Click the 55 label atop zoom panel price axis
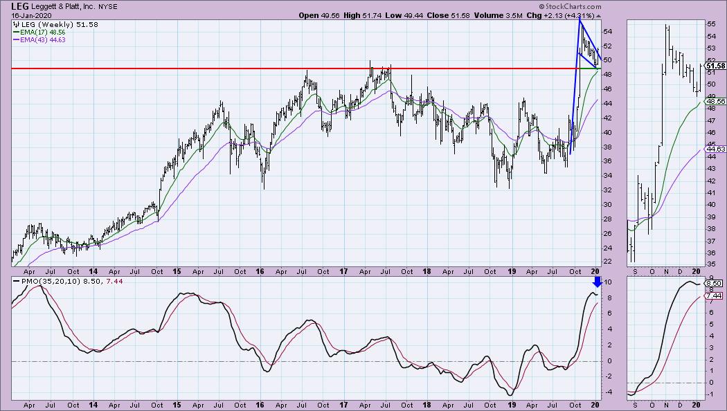This screenshot has height=411, width=727. (x=711, y=24)
